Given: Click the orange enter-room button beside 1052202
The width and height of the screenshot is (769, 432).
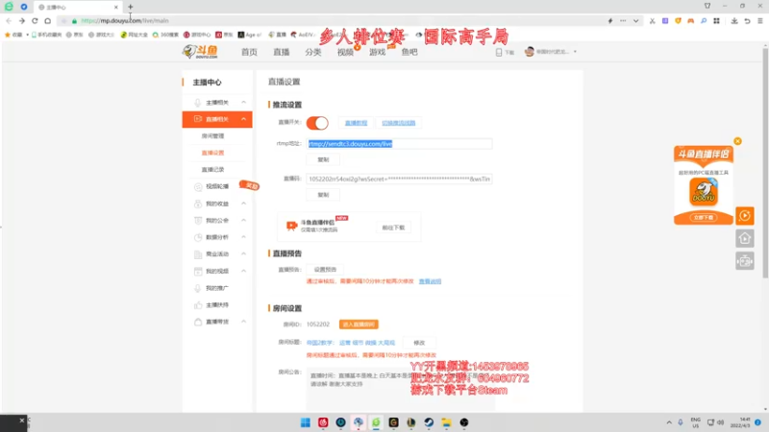Looking at the screenshot, I should [x=359, y=324].
